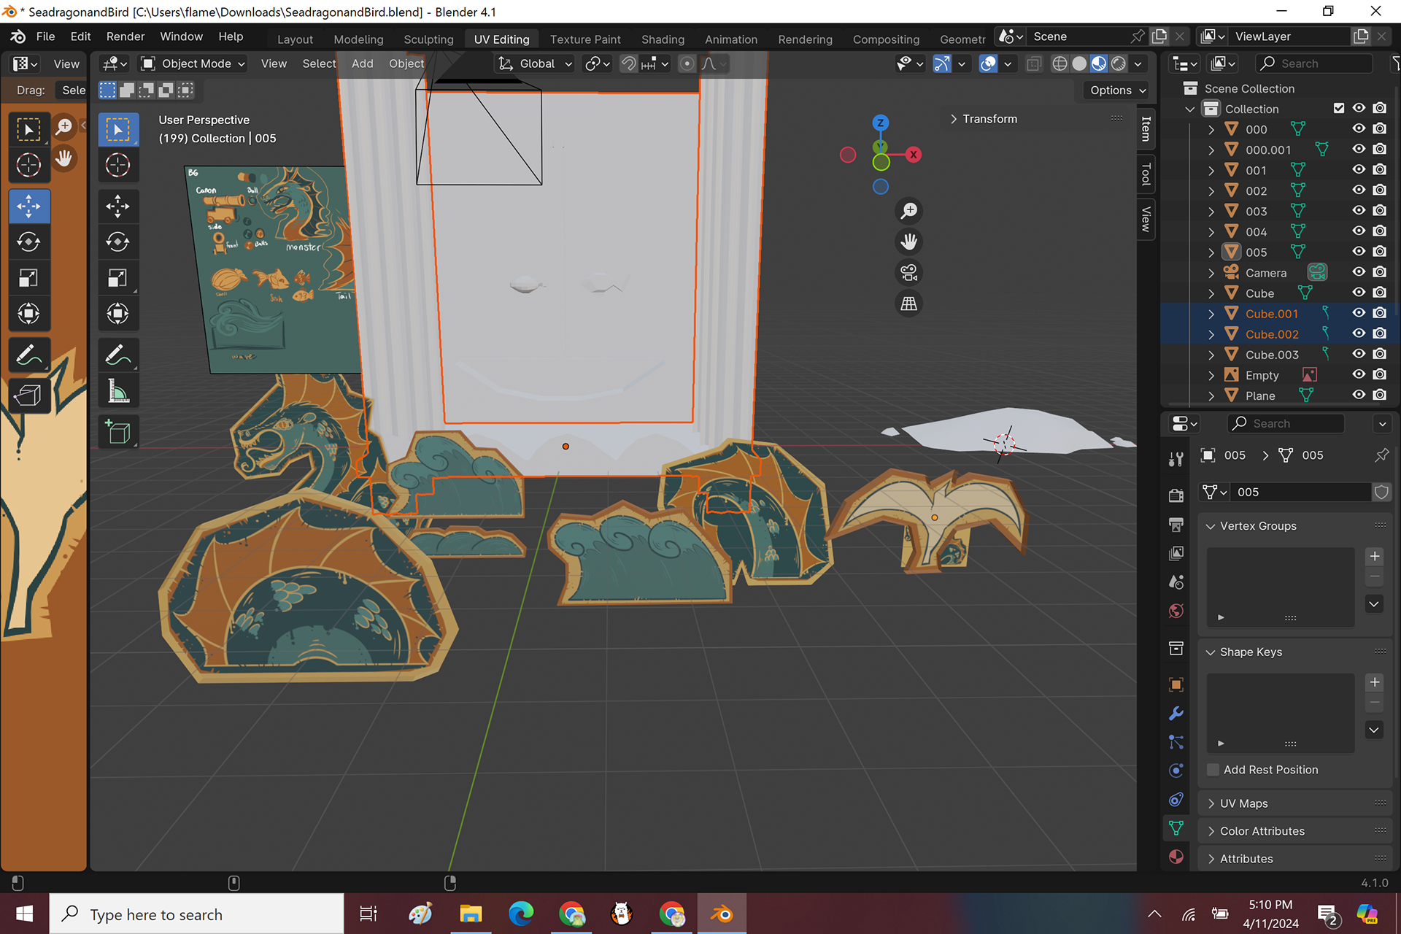Open Shape Keys specials menu arrow
1401x934 pixels.
1375,730
